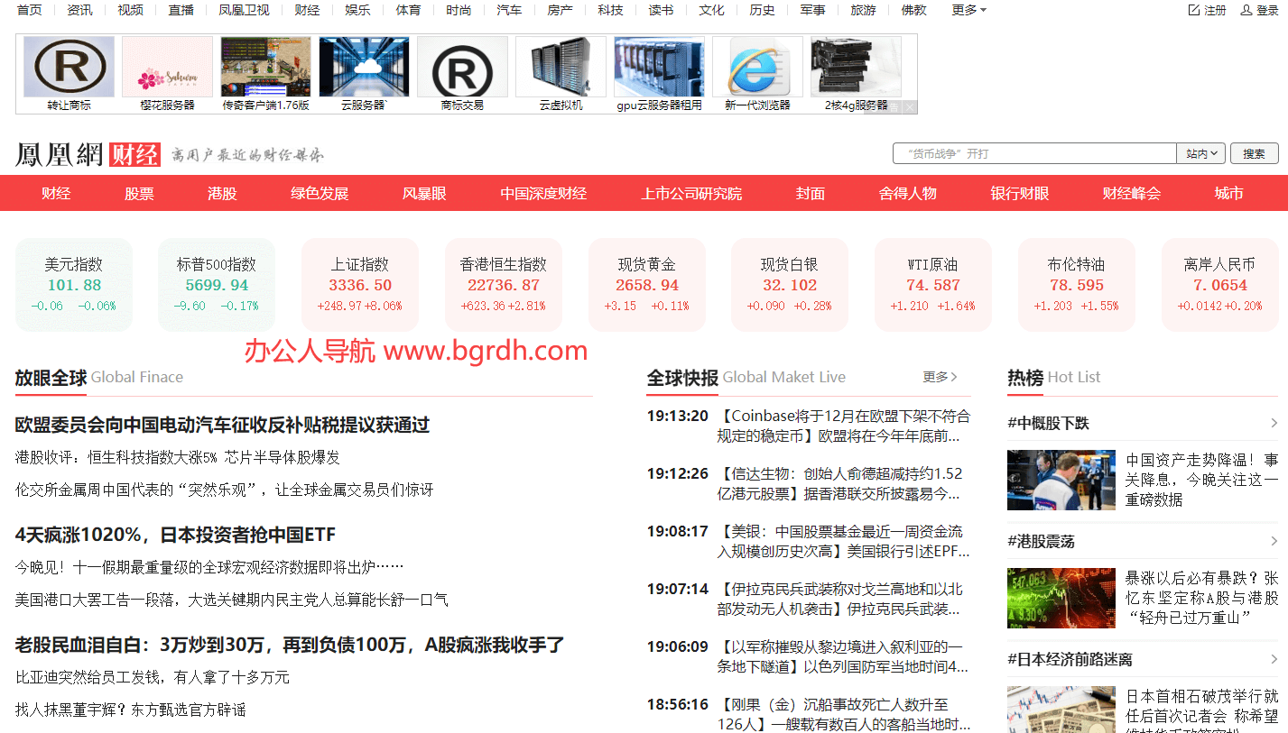1288x733 pixels.
Task: Select 绿色发展 in red nav bar
Action: [x=320, y=193]
